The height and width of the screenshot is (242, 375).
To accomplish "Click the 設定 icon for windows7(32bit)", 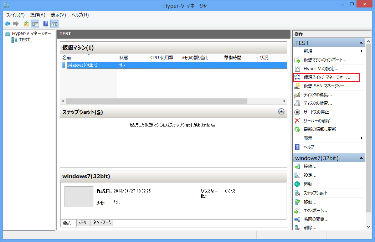I will [297, 175].
